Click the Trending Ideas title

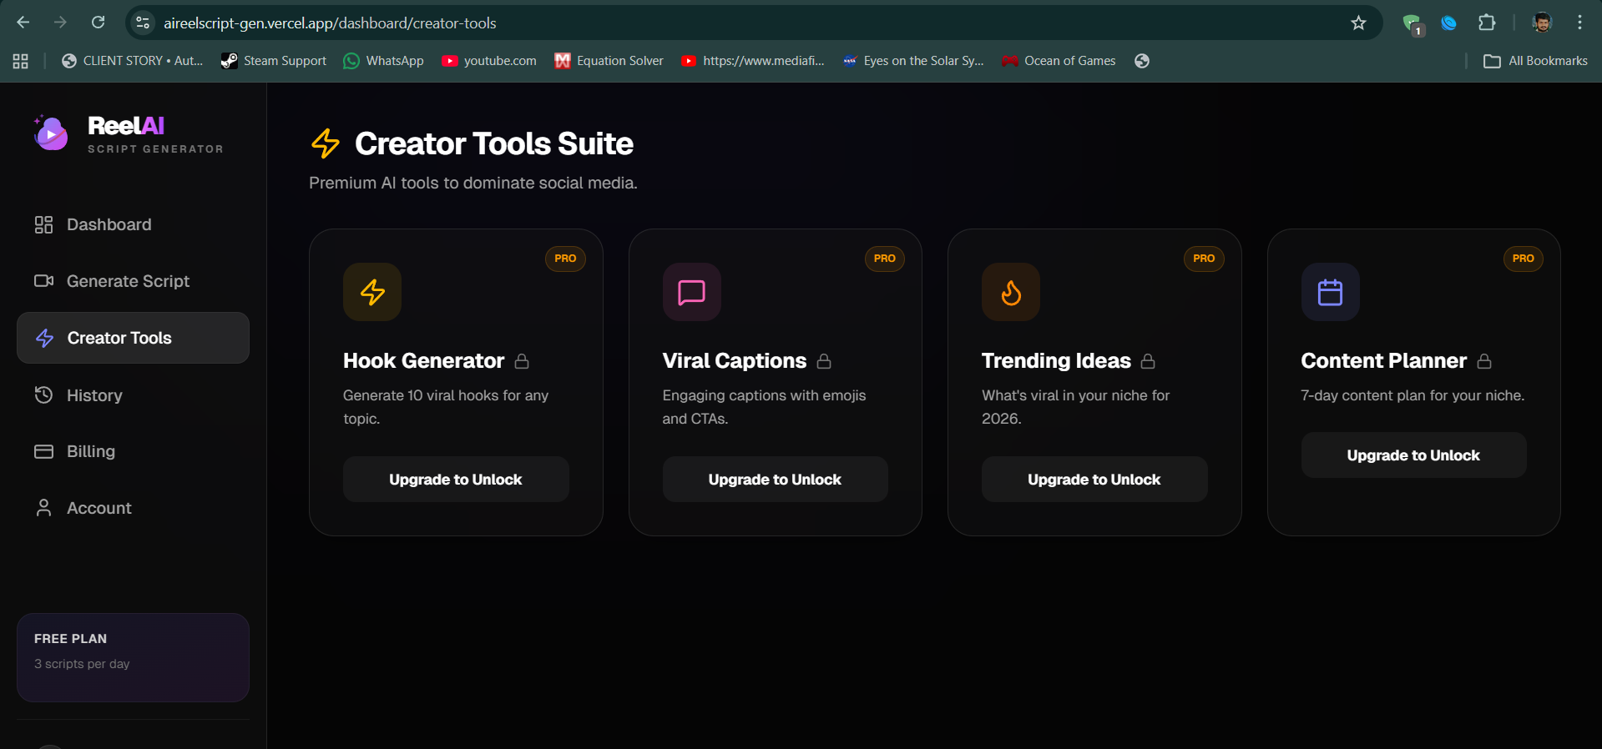[1056, 361]
